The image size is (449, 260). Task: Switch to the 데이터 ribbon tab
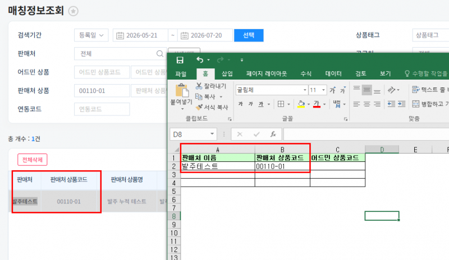pos(333,74)
